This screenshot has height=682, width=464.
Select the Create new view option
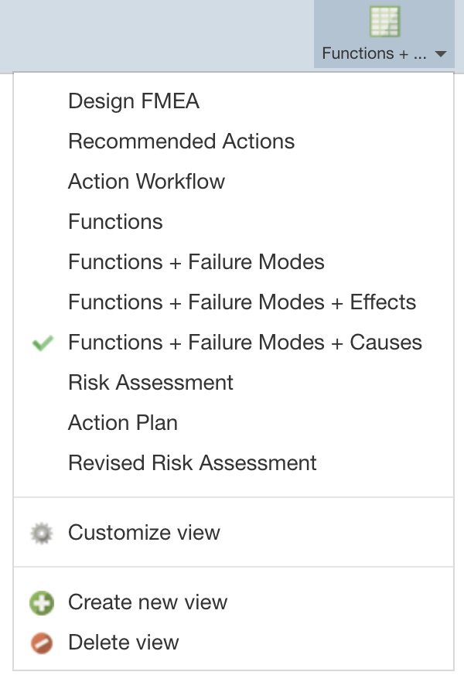pos(148,602)
